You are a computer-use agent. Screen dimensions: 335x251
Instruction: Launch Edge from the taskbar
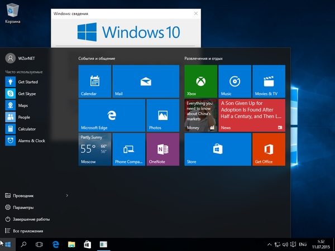coord(55,244)
